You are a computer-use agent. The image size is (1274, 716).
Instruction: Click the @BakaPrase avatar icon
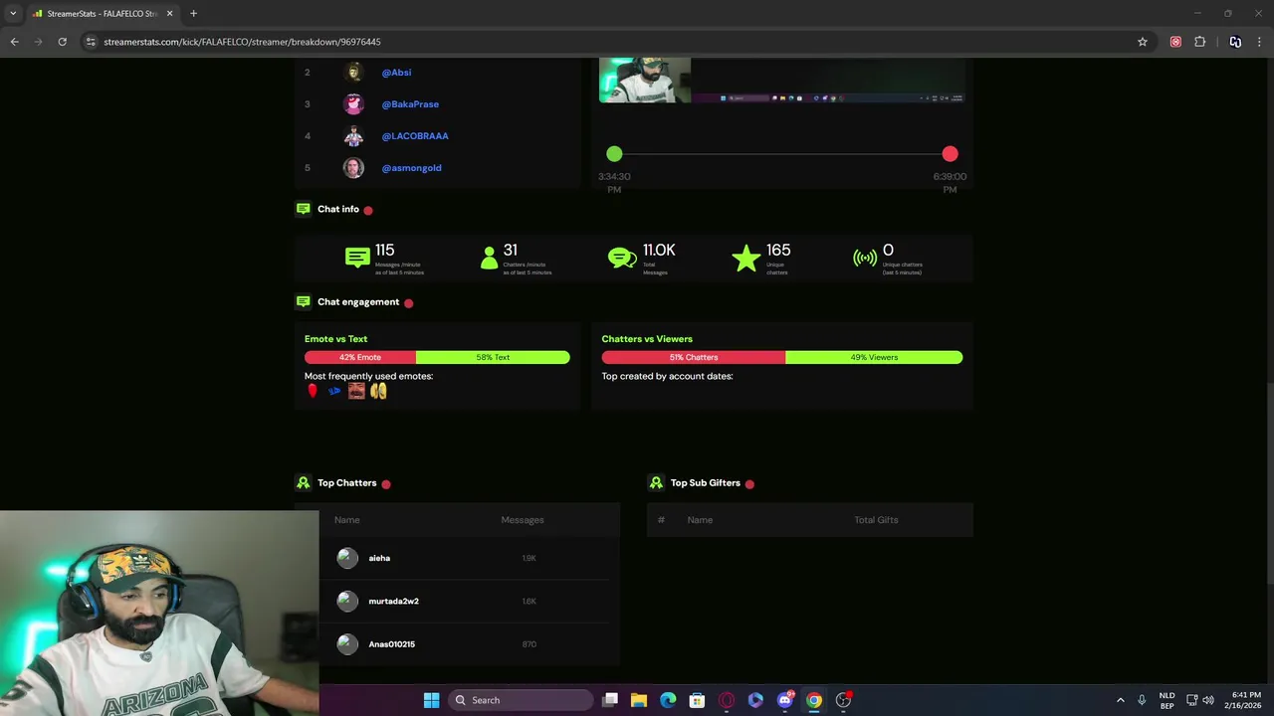click(353, 103)
